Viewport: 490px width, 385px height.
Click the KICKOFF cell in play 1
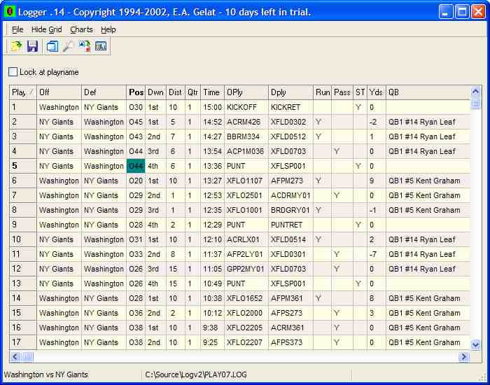click(x=246, y=107)
